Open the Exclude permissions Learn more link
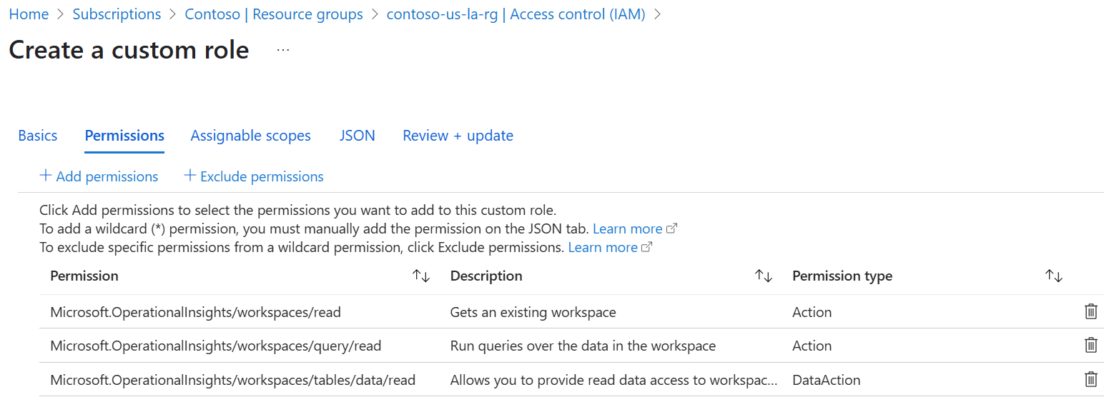Viewport: 1104px width, 407px height. click(x=603, y=248)
